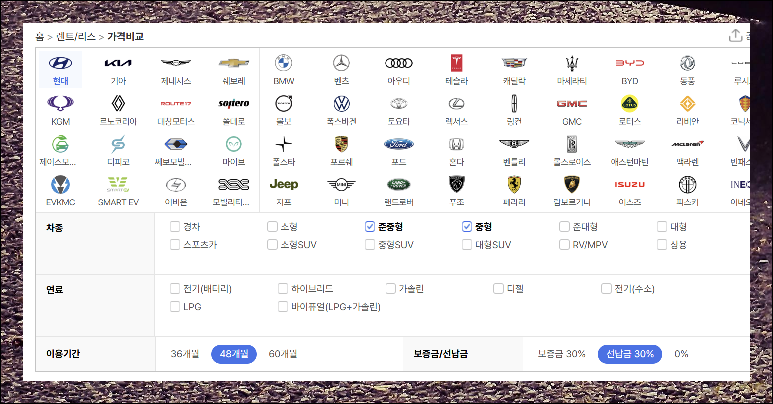This screenshot has height=404, width=773.
Task: Tick the 스포츠카 checkbox
Action: click(175, 245)
